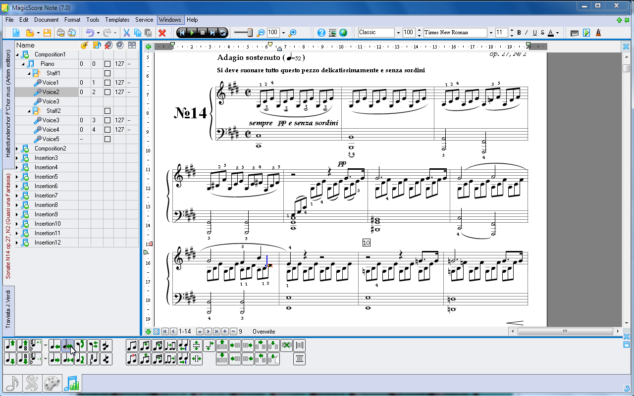Collapse the Composition1 tree node

17,54
